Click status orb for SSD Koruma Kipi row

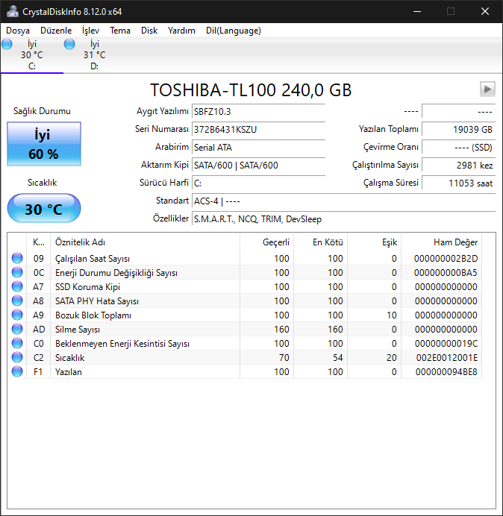pyautogui.click(x=17, y=286)
